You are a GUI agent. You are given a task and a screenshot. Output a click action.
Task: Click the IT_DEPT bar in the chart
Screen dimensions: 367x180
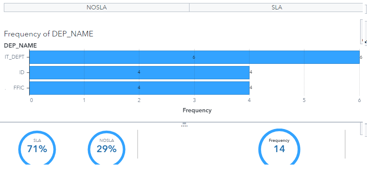129,57
